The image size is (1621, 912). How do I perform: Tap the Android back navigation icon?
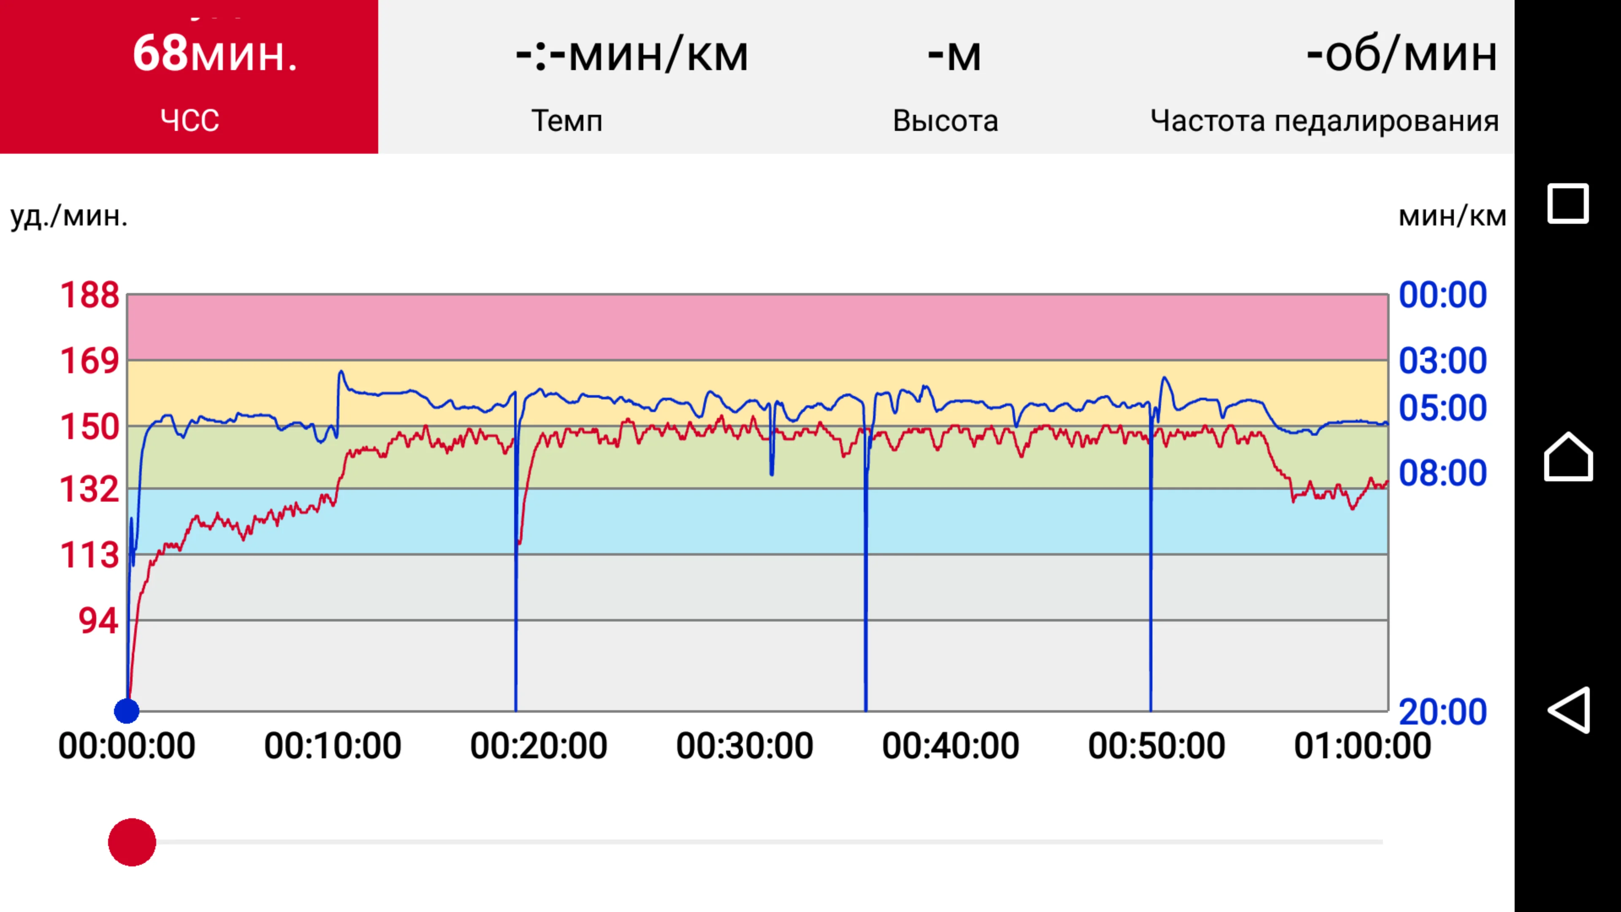1568,710
